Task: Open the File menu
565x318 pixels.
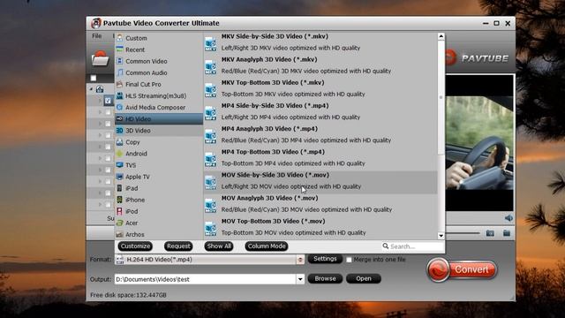Action: click(96, 35)
